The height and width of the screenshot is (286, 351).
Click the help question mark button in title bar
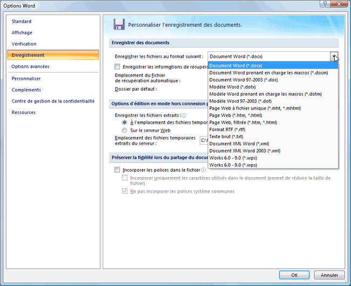(x=325, y=4)
